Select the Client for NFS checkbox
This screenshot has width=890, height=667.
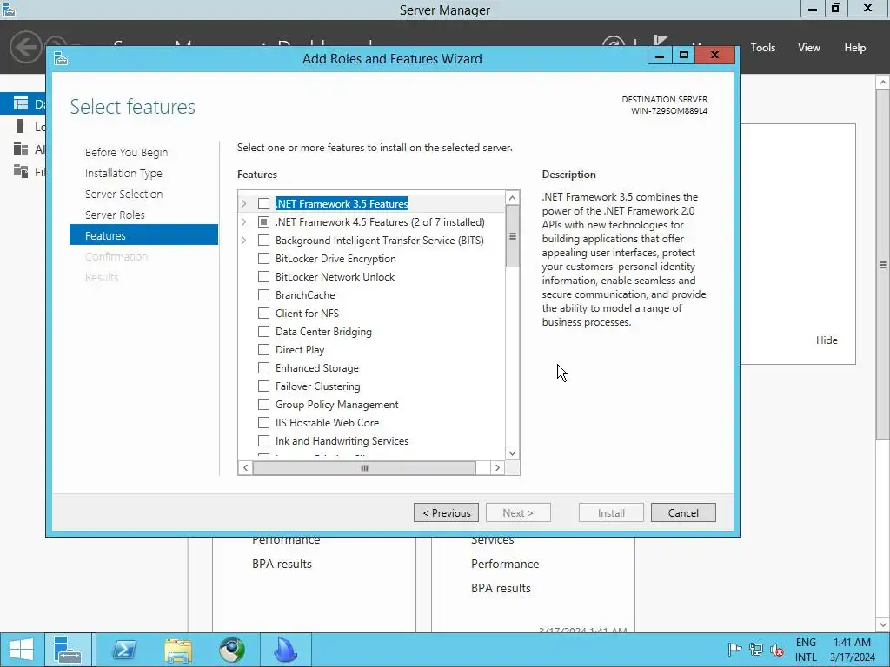pos(263,313)
